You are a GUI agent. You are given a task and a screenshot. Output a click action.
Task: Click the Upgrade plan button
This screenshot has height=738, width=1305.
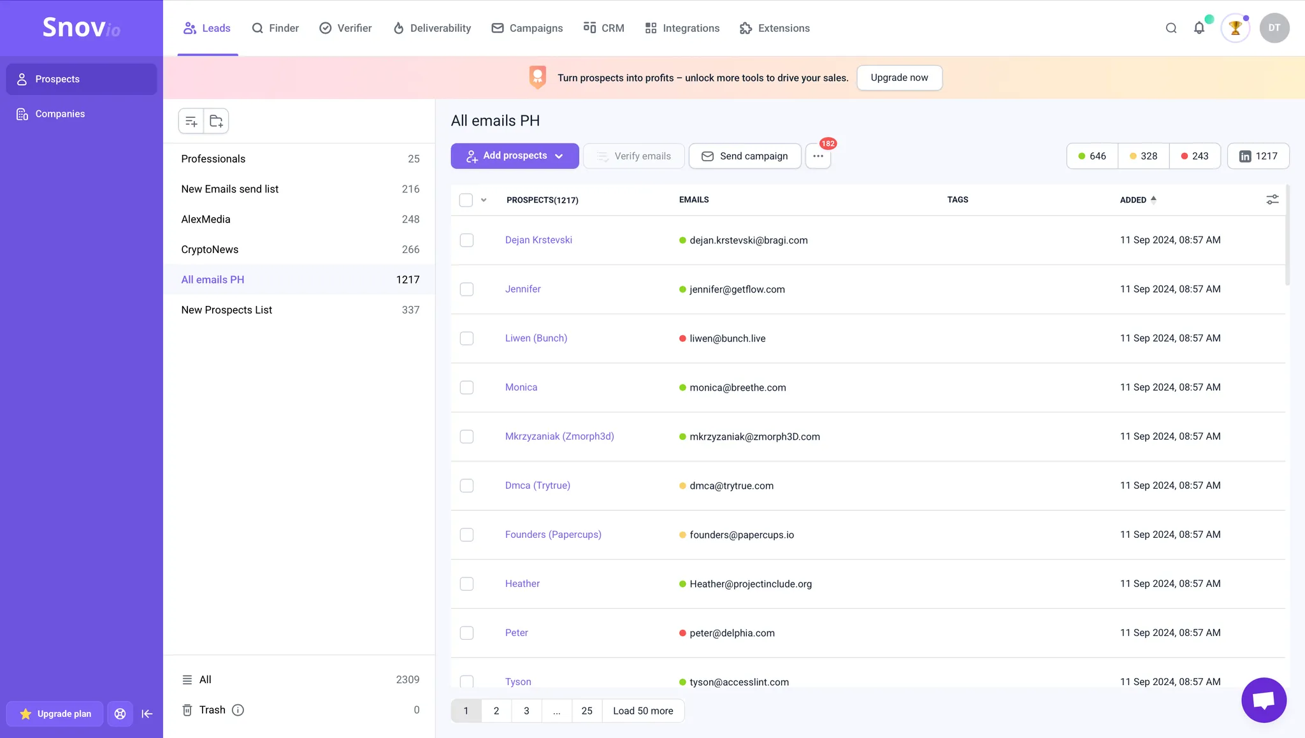pos(55,714)
